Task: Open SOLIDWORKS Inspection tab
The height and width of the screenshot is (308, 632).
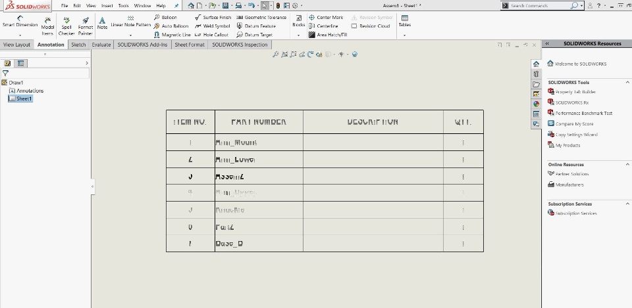Action: (x=240, y=45)
